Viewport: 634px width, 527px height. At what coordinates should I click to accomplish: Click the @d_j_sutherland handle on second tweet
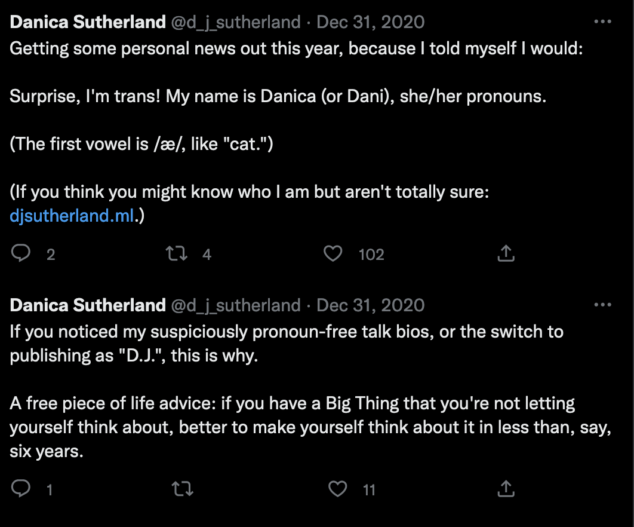click(236, 306)
